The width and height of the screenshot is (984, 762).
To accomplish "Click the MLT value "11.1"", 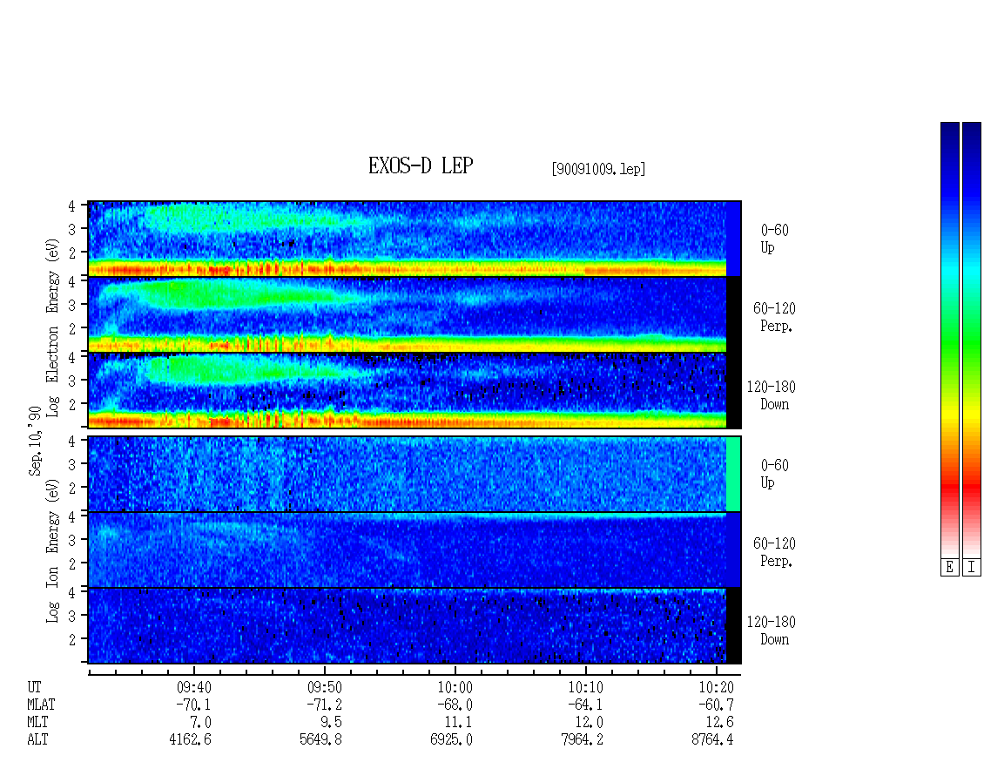I will [458, 723].
